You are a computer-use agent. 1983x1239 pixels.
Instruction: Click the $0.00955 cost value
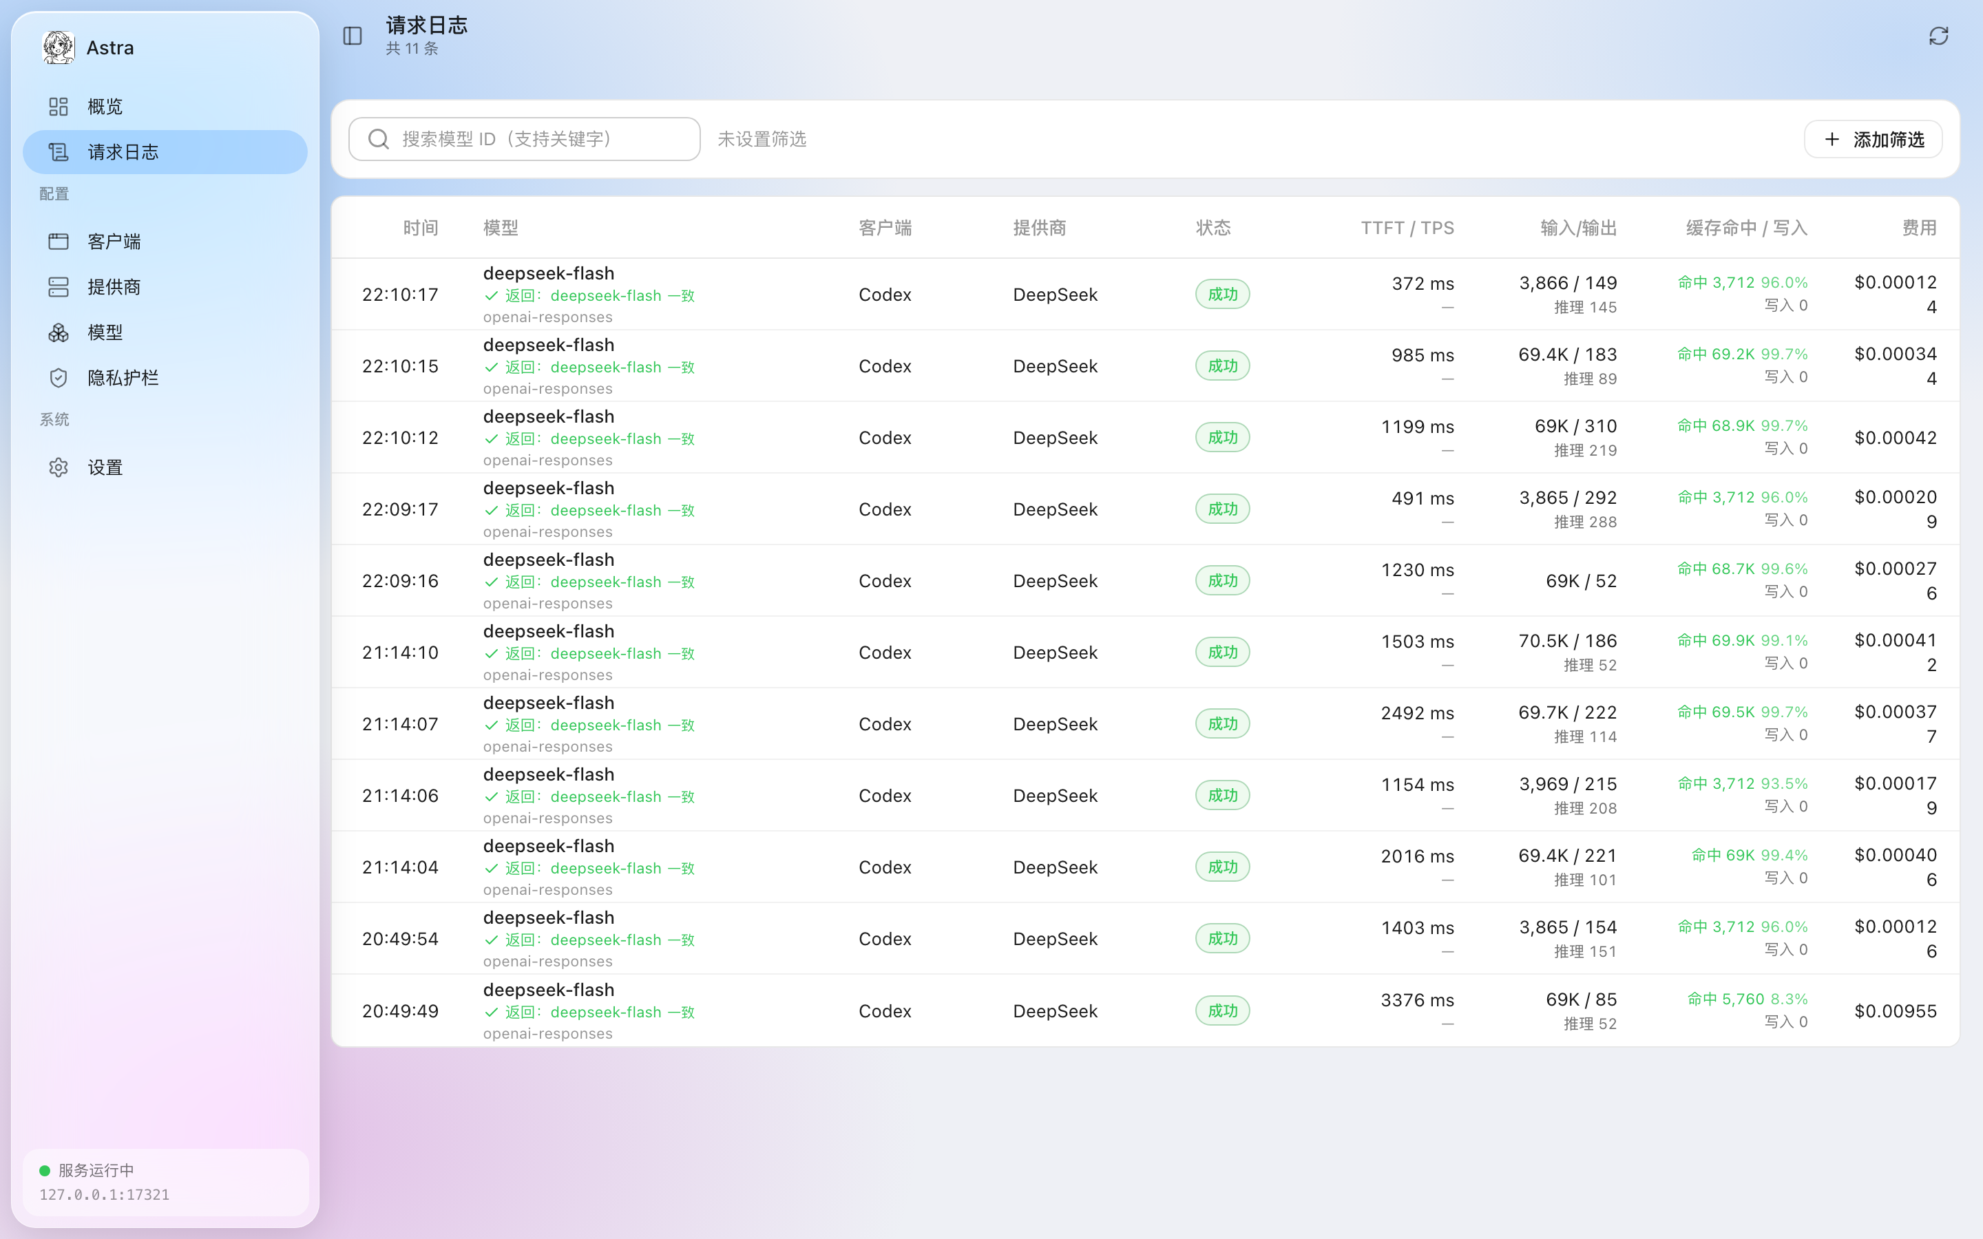click(1896, 1011)
